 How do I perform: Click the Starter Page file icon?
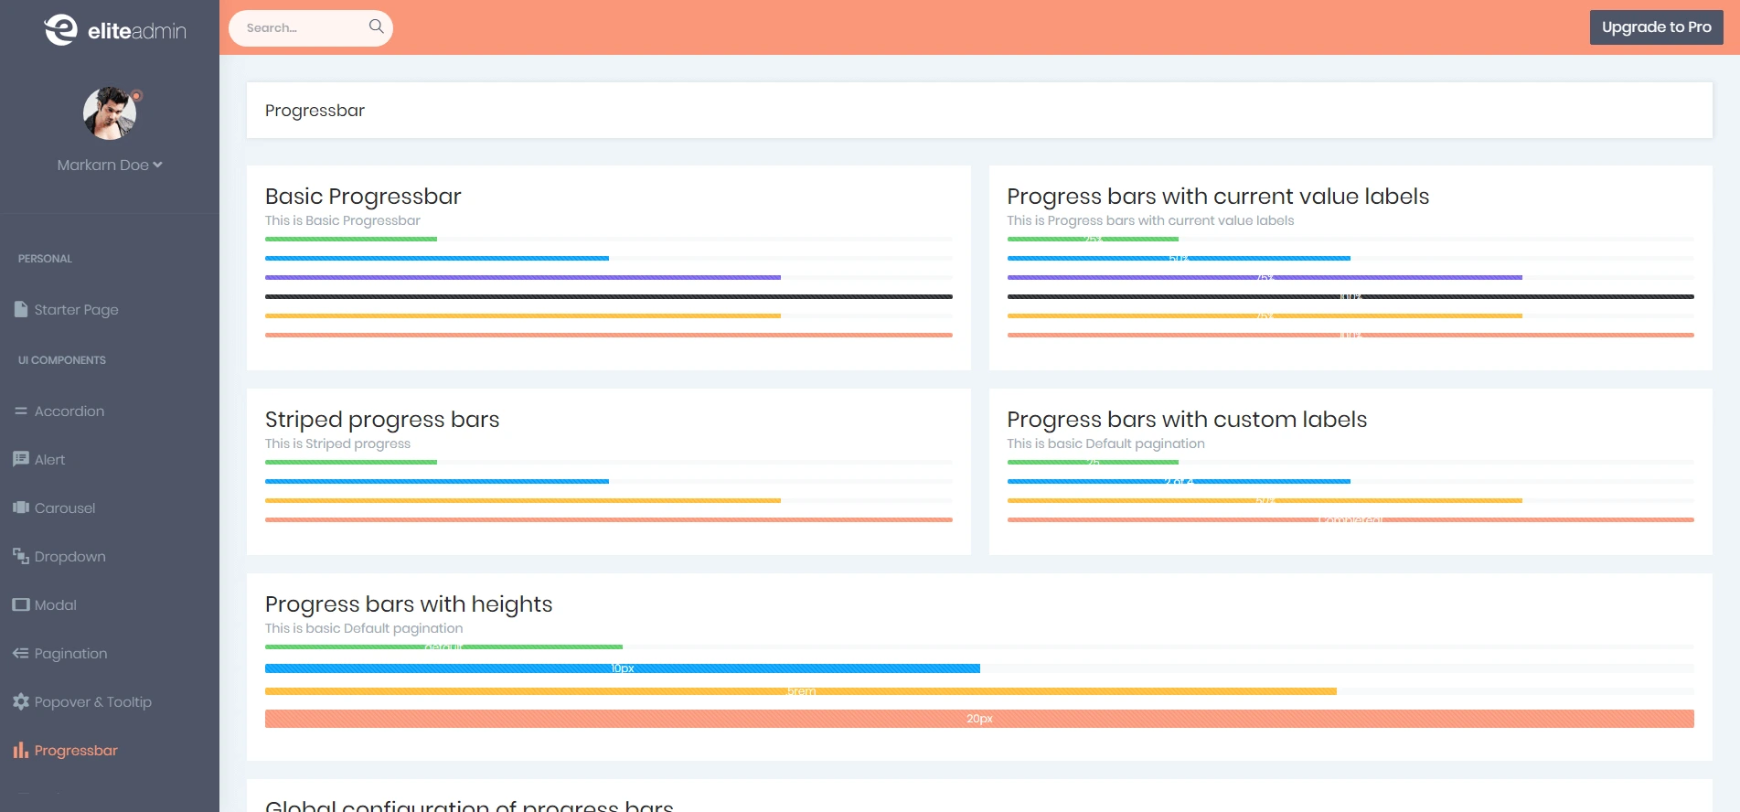[x=21, y=309]
